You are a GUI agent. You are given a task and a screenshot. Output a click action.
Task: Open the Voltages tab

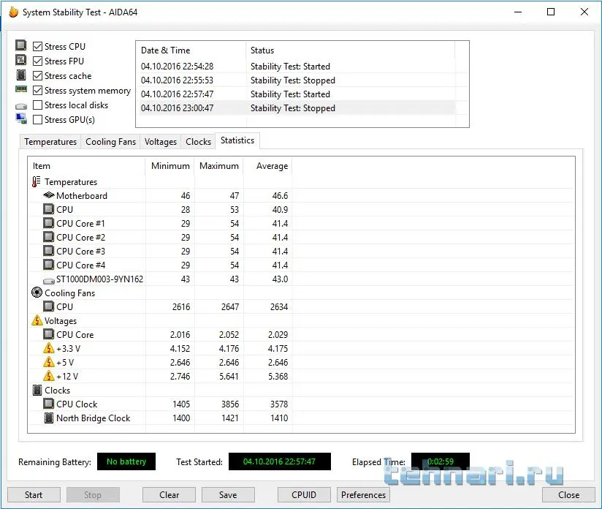tap(161, 141)
